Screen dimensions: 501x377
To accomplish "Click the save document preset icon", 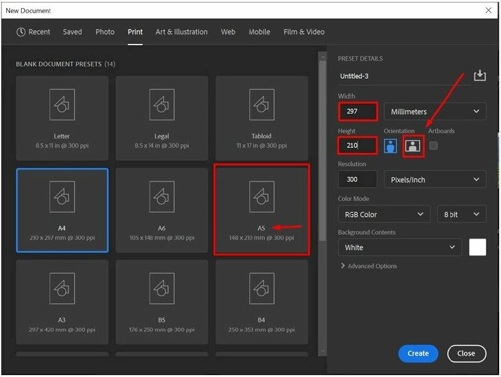I will 480,75.
